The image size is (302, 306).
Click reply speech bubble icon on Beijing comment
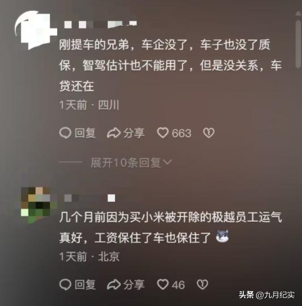(65, 284)
